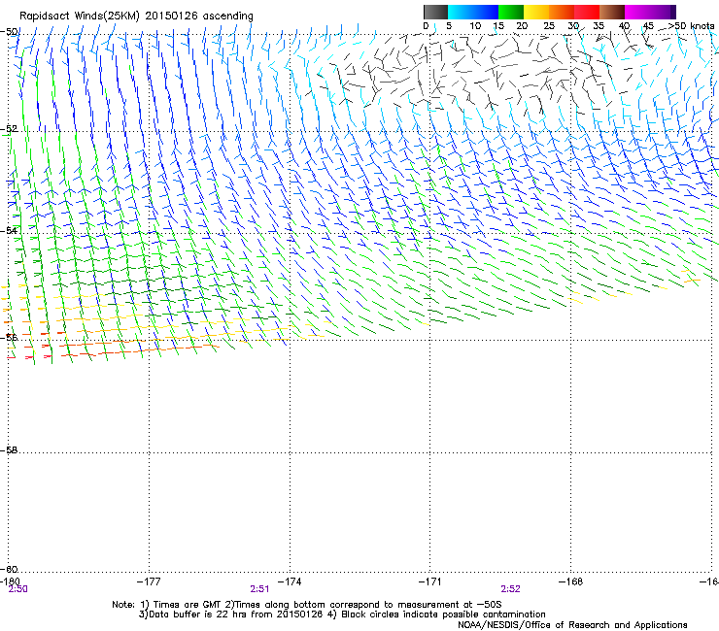Click the -54 latitude axis label
Screen dimensions: 719x631
coord(9,230)
